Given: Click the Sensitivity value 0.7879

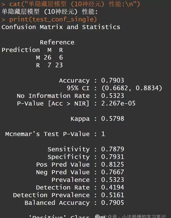Looking at the screenshot, I should pos(113,149).
